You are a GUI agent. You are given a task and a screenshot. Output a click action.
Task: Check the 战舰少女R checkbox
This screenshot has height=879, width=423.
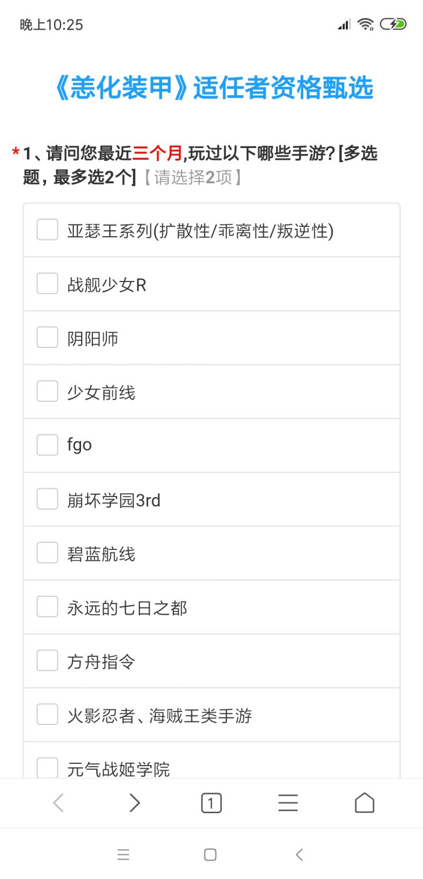(x=48, y=284)
